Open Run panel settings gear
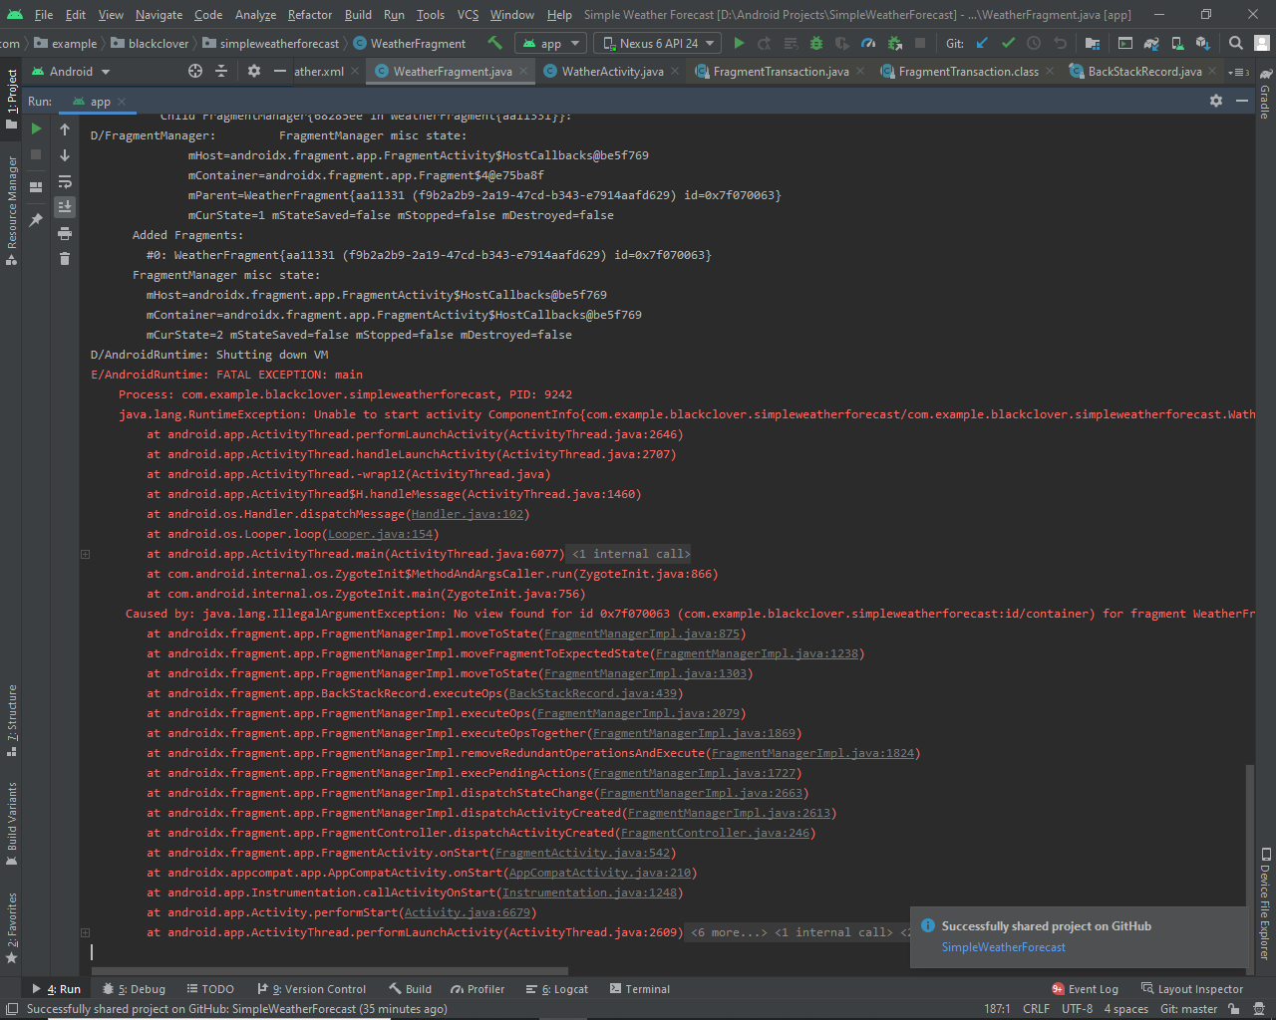This screenshot has height=1020, width=1276. pos(1216,101)
